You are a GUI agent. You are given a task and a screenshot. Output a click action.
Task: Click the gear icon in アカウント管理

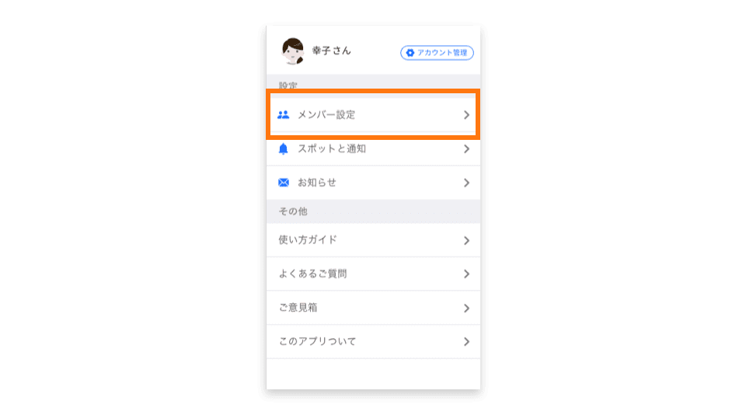(410, 53)
